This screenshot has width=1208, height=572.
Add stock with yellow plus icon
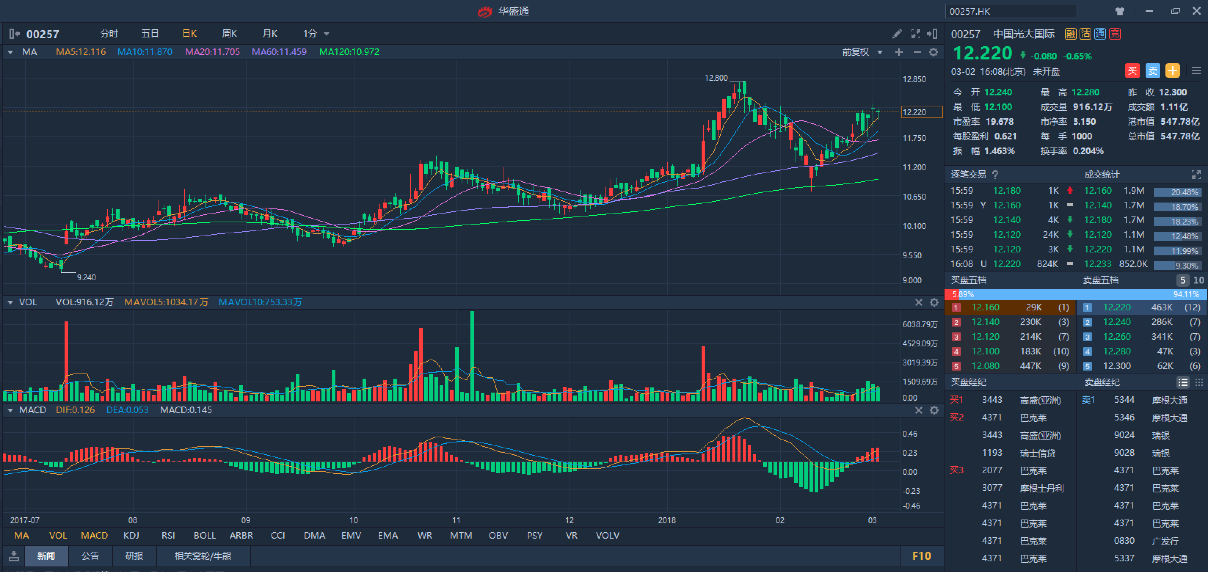pyautogui.click(x=1172, y=71)
